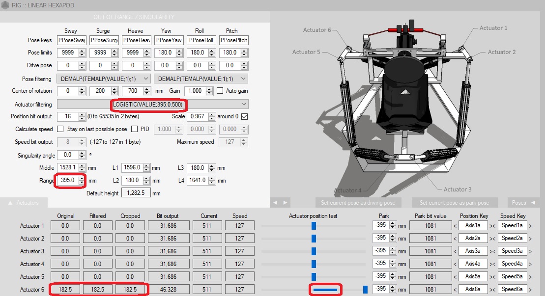The image size is (545, 296).
Task: Open the Actuator filtering LOGISTIC dropdown
Action: (153, 104)
